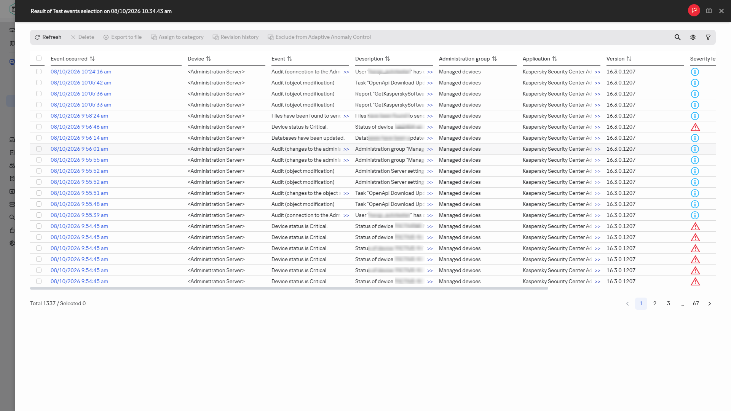Sort by Device column arrows

209,59
